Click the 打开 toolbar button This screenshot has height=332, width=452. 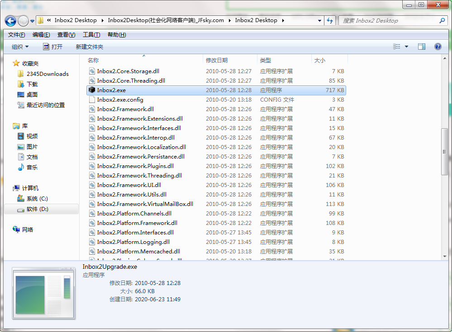(x=53, y=47)
